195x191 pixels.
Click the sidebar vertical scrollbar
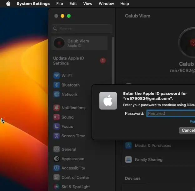click(x=113, y=61)
